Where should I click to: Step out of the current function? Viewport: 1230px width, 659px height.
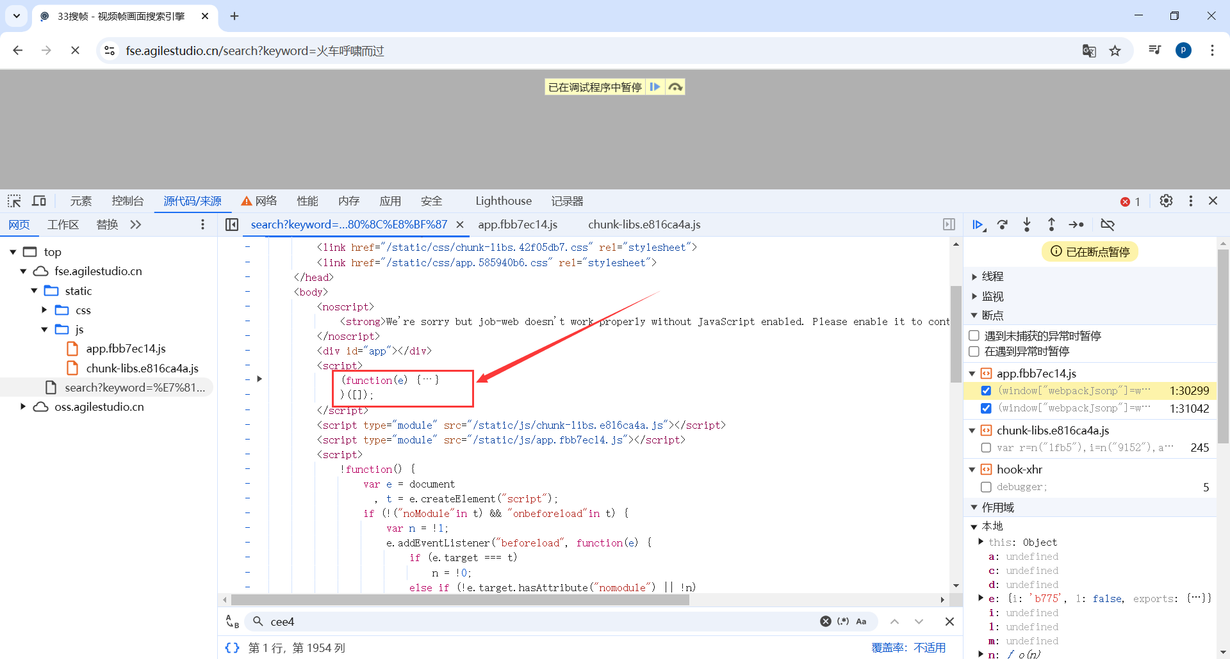tap(1051, 225)
